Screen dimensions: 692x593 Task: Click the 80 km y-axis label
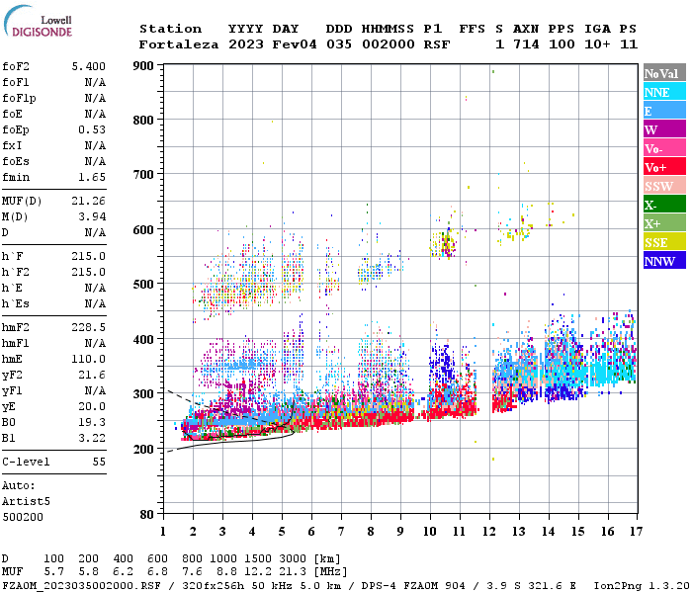[147, 514]
